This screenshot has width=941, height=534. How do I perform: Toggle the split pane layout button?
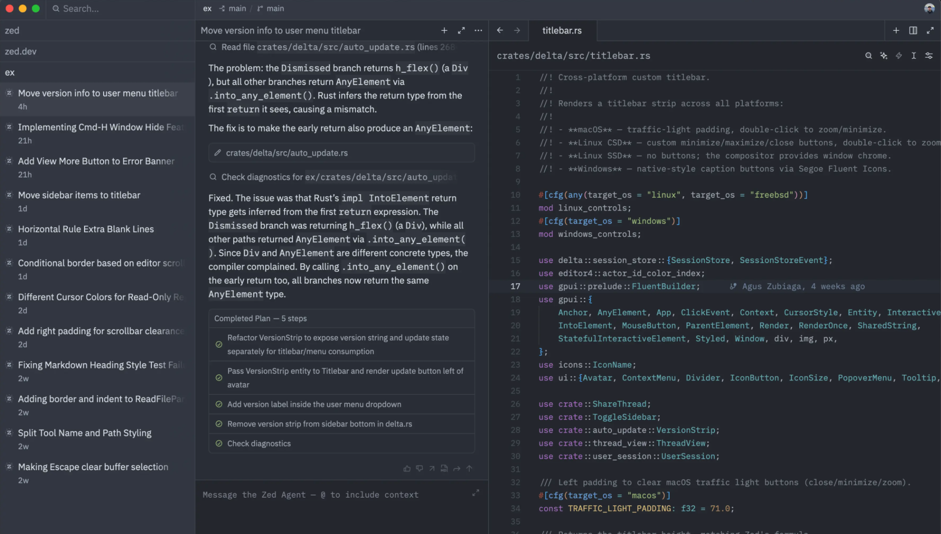click(x=912, y=31)
